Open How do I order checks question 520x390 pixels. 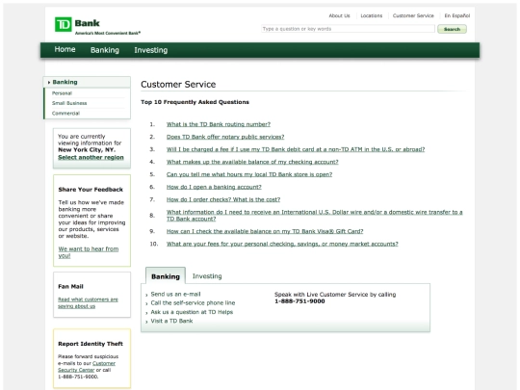(223, 199)
